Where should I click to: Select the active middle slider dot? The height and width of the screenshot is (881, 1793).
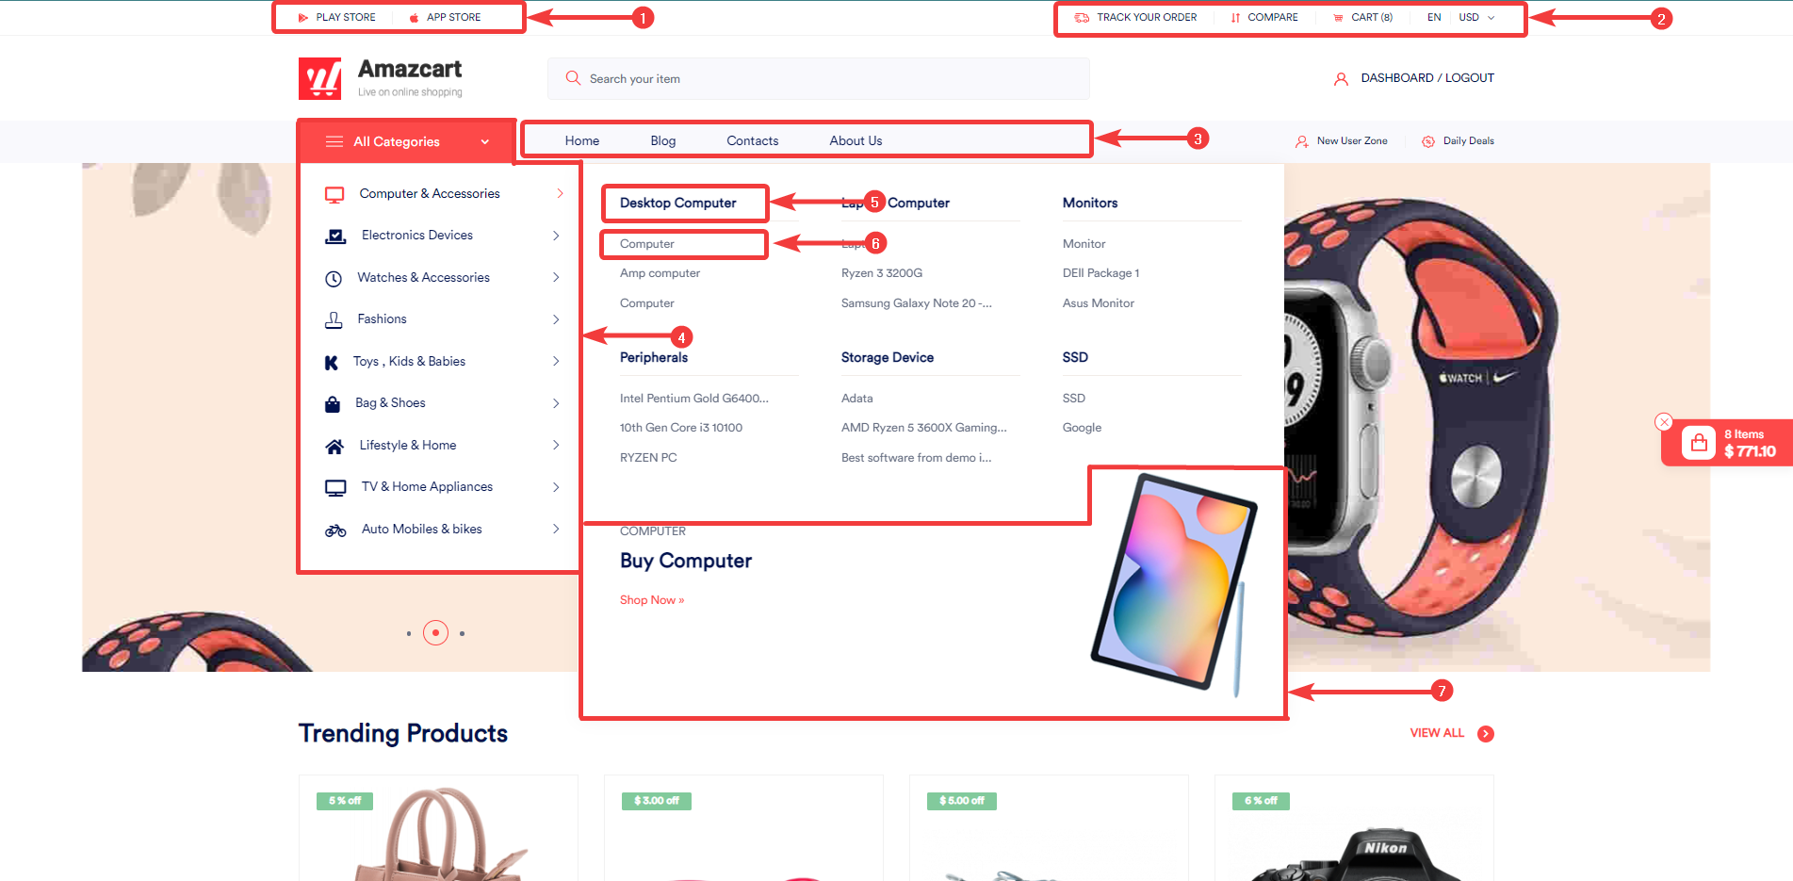pyautogui.click(x=435, y=632)
